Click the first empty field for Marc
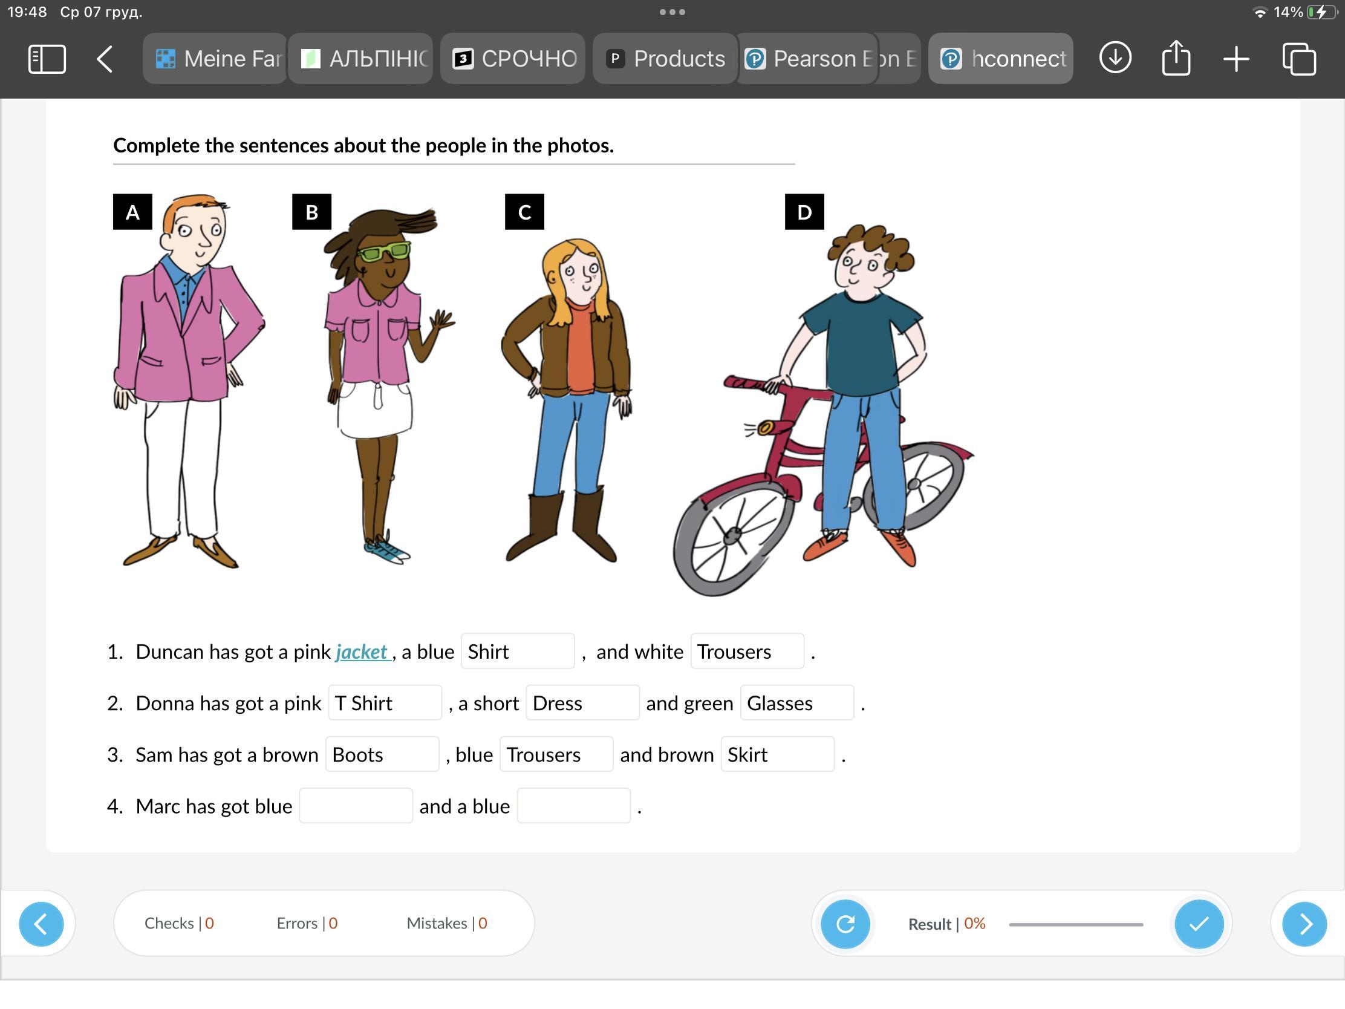 (356, 806)
